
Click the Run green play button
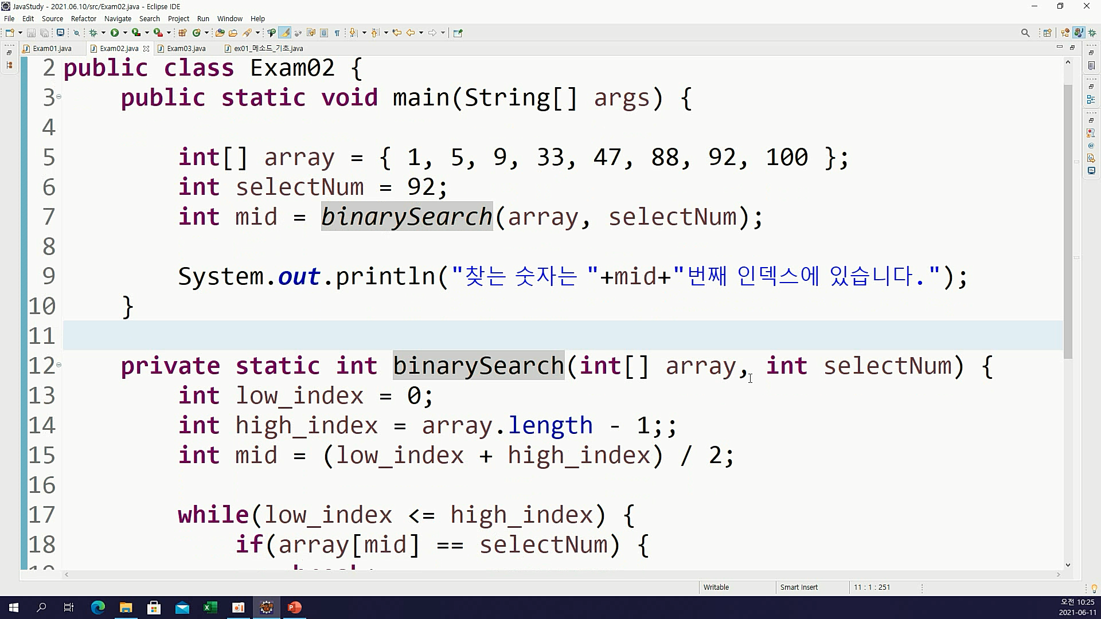coord(115,33)
